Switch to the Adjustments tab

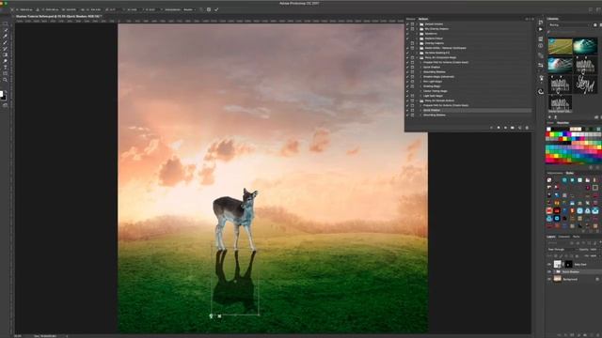coord(555,173)
